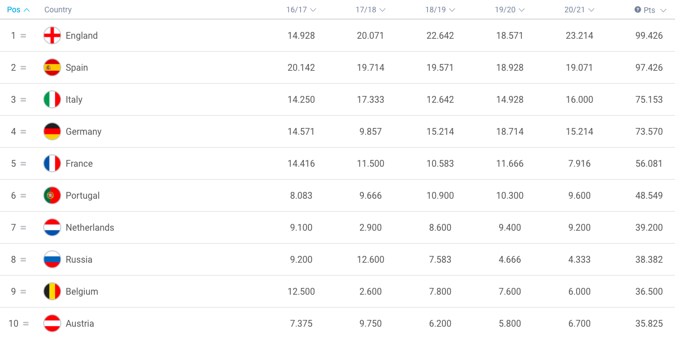Sort by the 17/18 season column
The width and height of the screenshot is (675, 339).
[x=371, y=10]
